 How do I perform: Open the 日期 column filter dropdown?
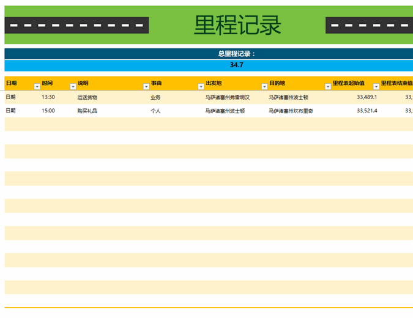coord(37,87)
